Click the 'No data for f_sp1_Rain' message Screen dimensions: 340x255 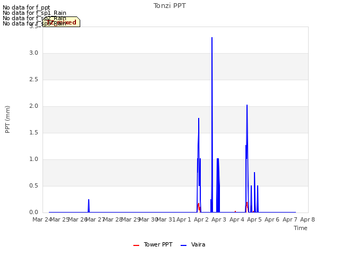[34, 13]
